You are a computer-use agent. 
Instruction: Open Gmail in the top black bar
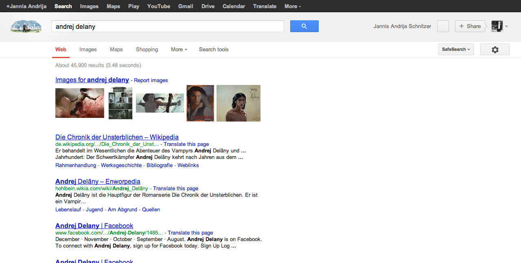(186, 6)
